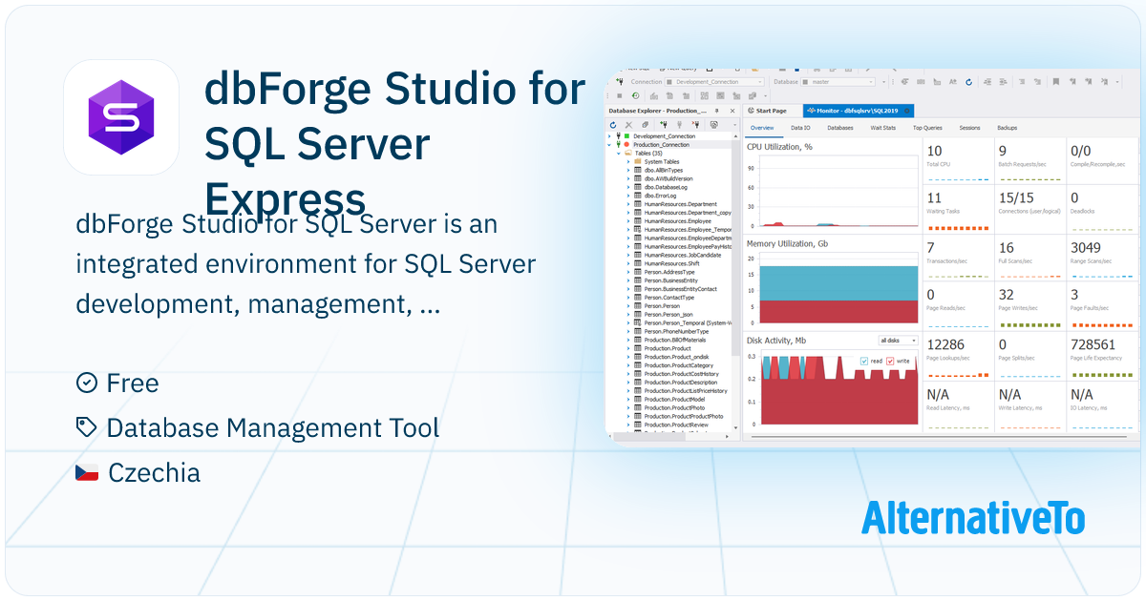Uncheck the write checkbox in Disk Activity
The image size is (1146, 601).
(x=890, y=361)
